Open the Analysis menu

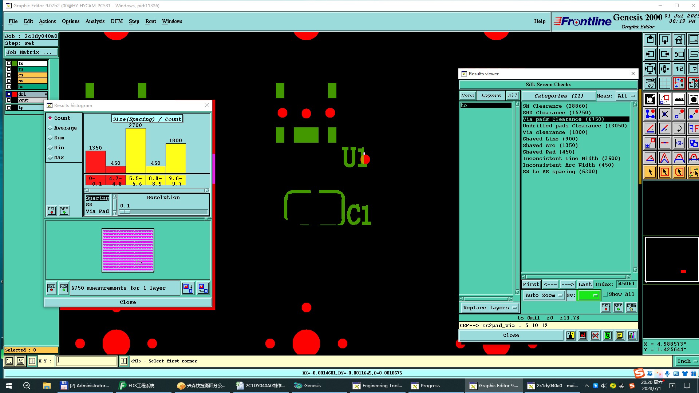point(95,21)
